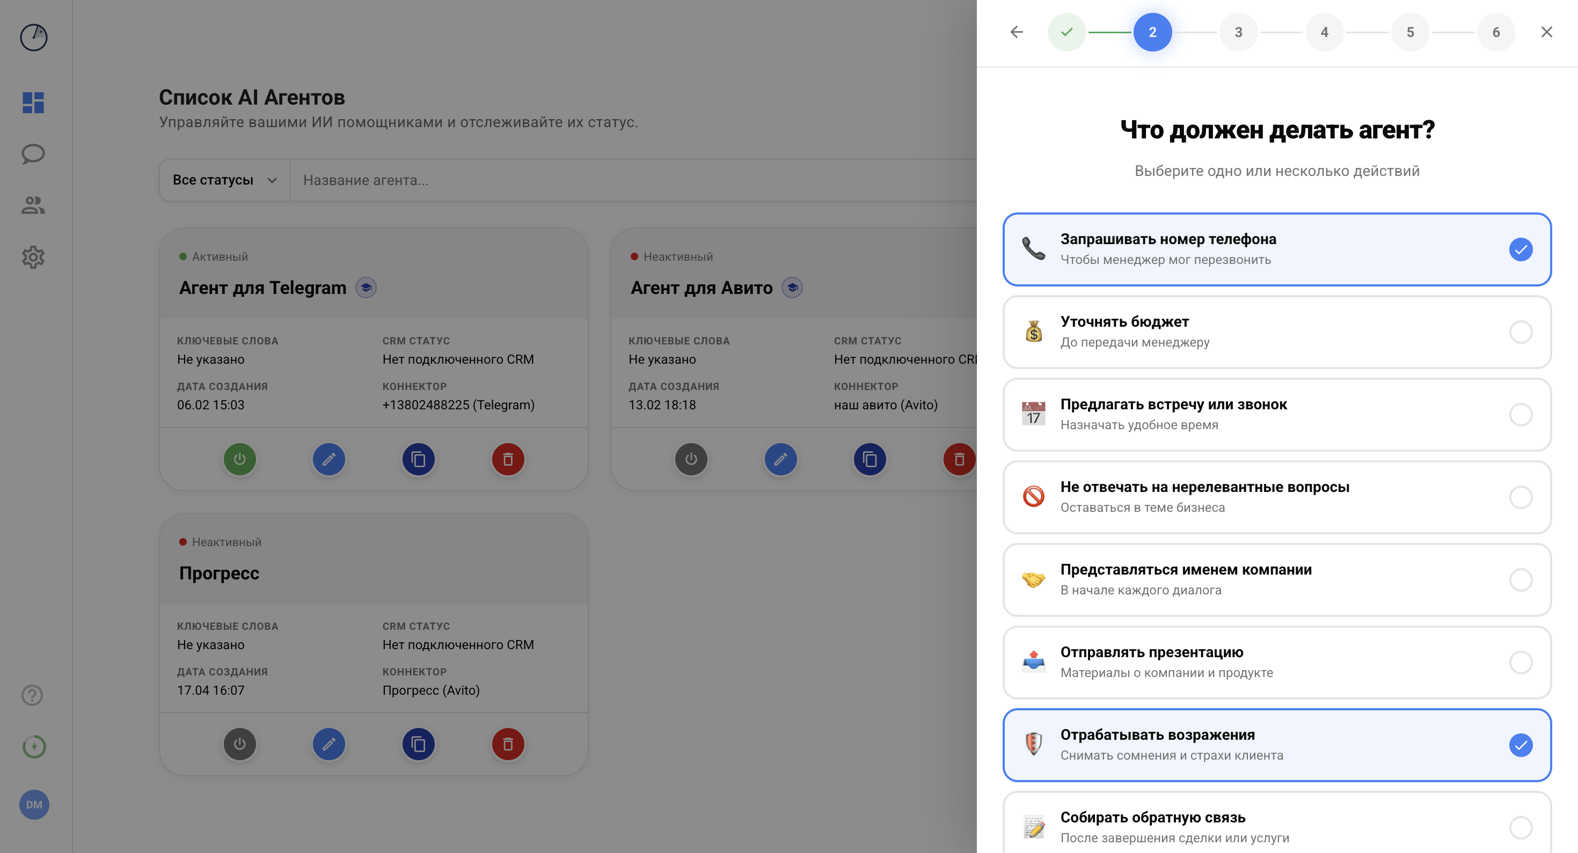Go to wizard step 3
Viewport: 1578px width, 853px height.
[1238, 32]
